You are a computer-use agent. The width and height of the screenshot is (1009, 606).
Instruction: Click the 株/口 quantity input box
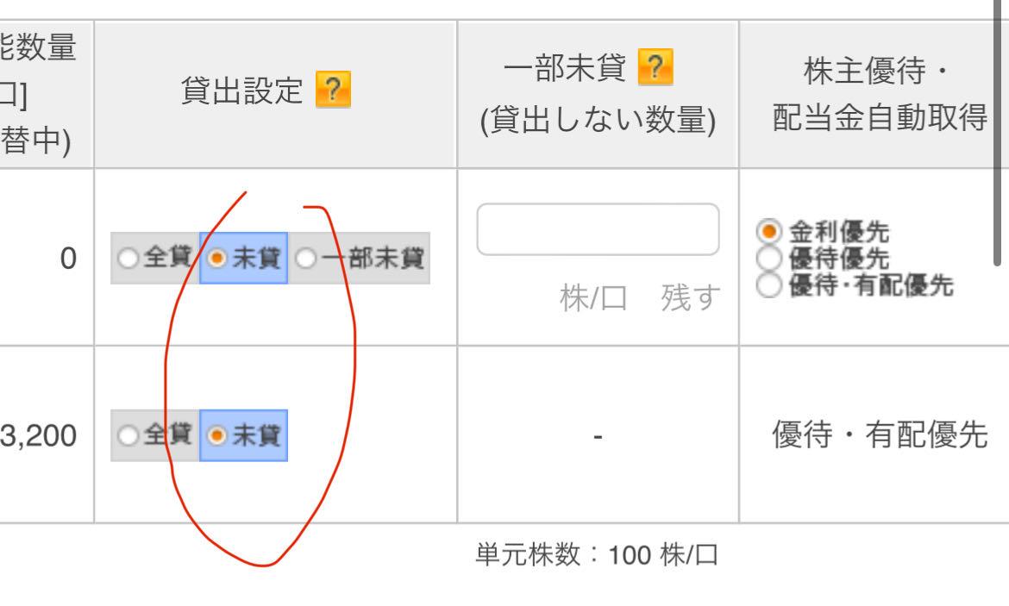click(x=598, y=229)
